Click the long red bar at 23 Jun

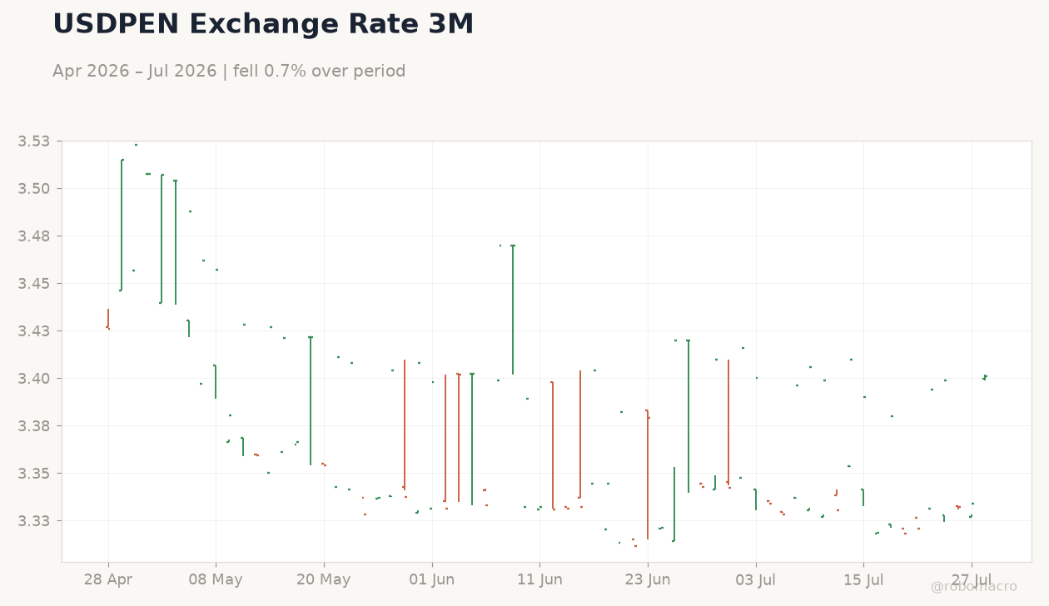click(648, 474)
